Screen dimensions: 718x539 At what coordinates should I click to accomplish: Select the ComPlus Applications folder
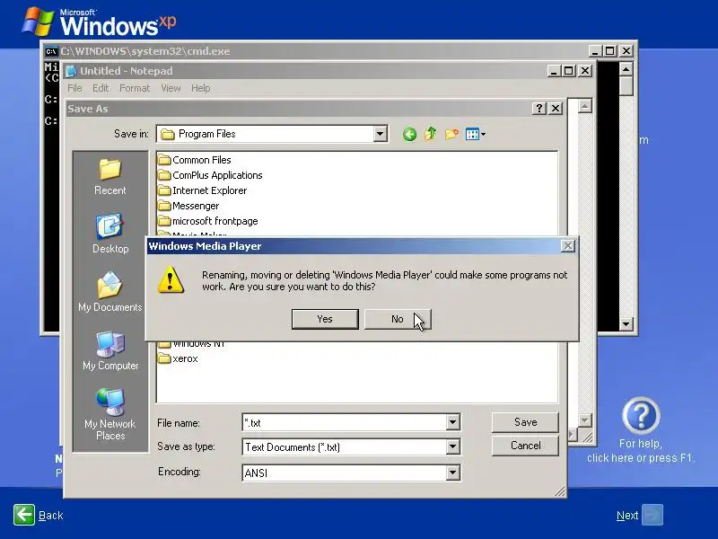[210, 175]
